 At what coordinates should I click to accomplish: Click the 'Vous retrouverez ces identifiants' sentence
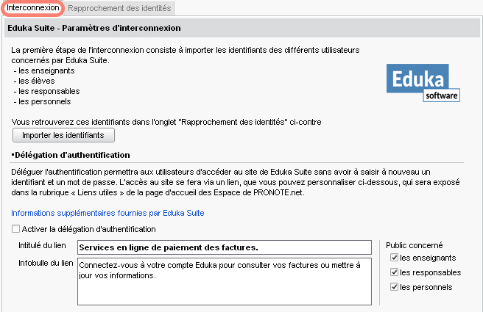(x=166, y=122)
